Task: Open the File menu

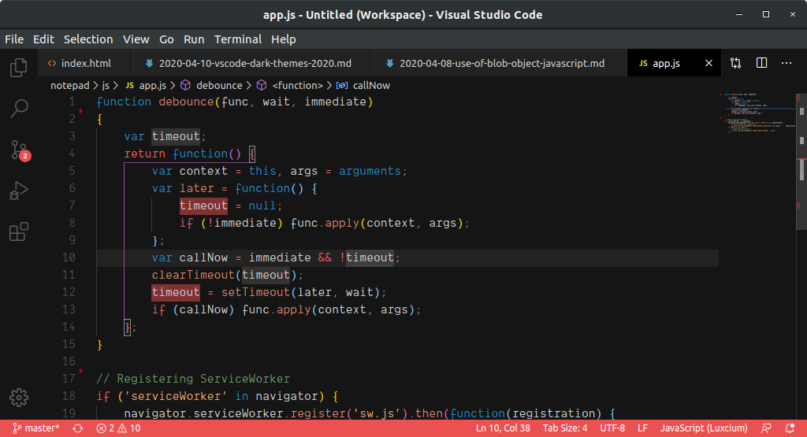Action: click(14, 39)
